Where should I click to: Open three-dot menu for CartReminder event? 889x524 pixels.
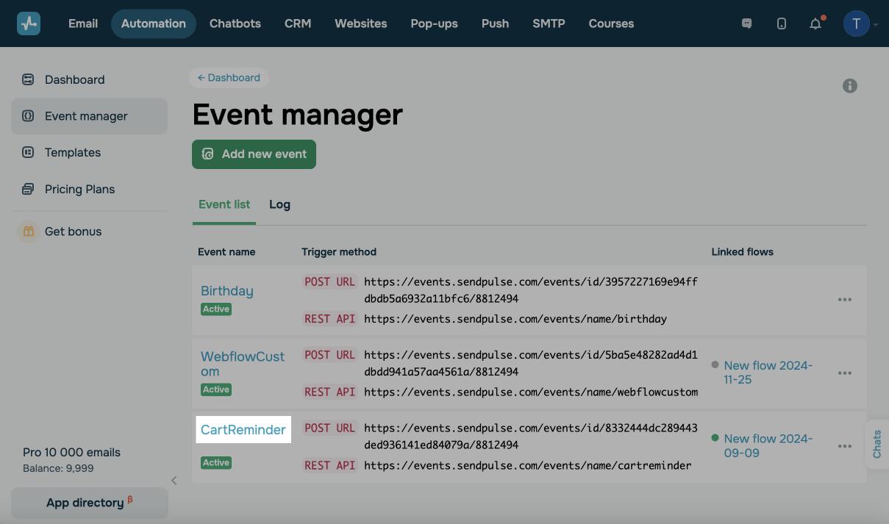point(845,446)
